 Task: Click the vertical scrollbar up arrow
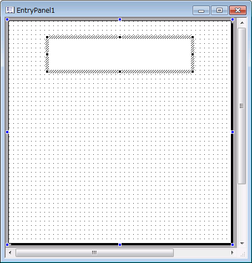(242, 23)
